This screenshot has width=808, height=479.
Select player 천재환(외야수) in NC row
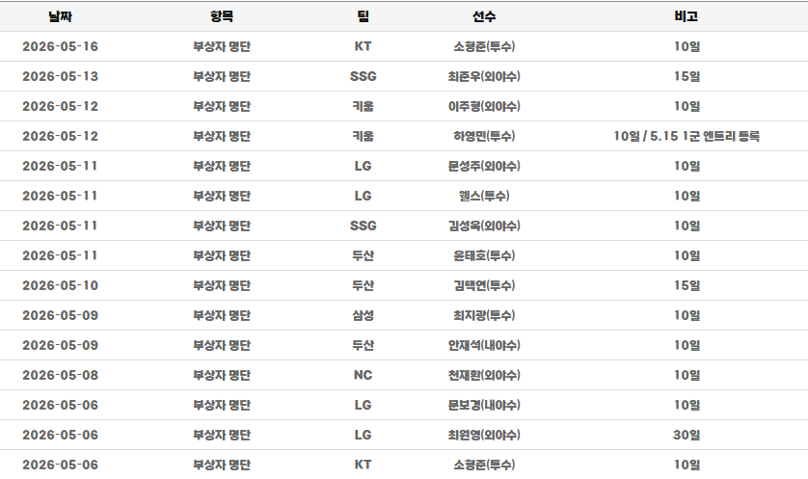pyautogui.click(x=484, y=375)
